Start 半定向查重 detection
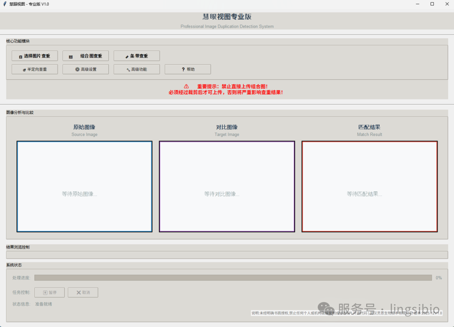Image resolution: width=454 pixels, height=327 pixels. pos(34,69)
